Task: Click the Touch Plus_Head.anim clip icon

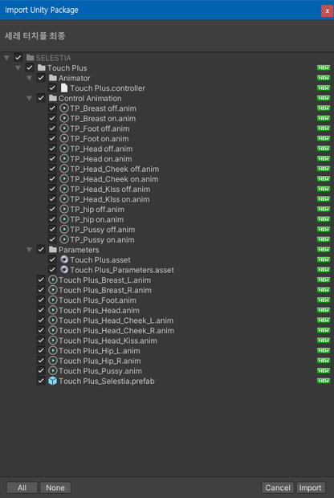Action: (x=53, y=310)
